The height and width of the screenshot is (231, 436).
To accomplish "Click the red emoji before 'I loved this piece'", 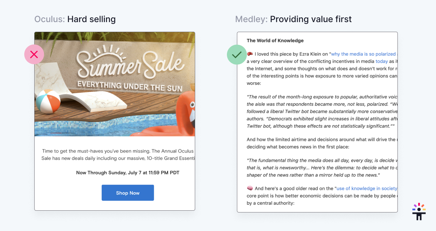I will (x=250, y=54).
